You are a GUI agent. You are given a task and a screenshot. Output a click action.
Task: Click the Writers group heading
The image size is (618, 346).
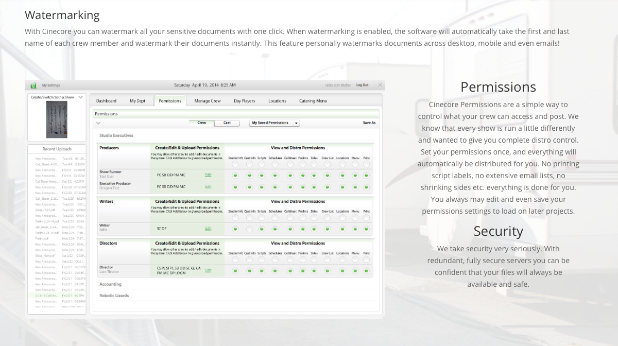tap(107, 201)
